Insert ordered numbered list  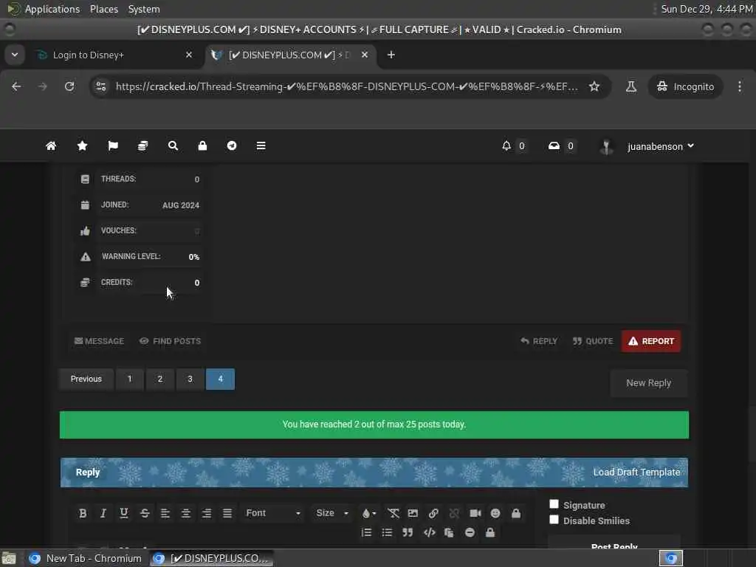coord(366,532)
